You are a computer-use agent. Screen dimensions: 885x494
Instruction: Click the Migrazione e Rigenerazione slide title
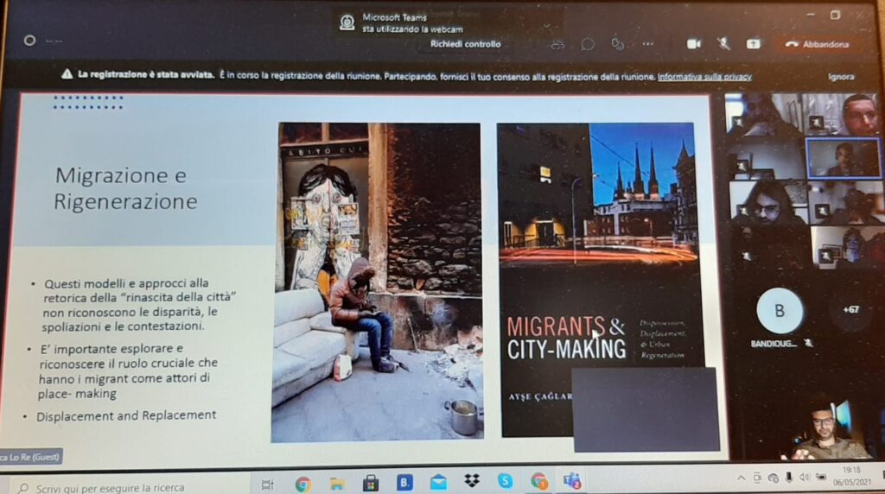126,188
